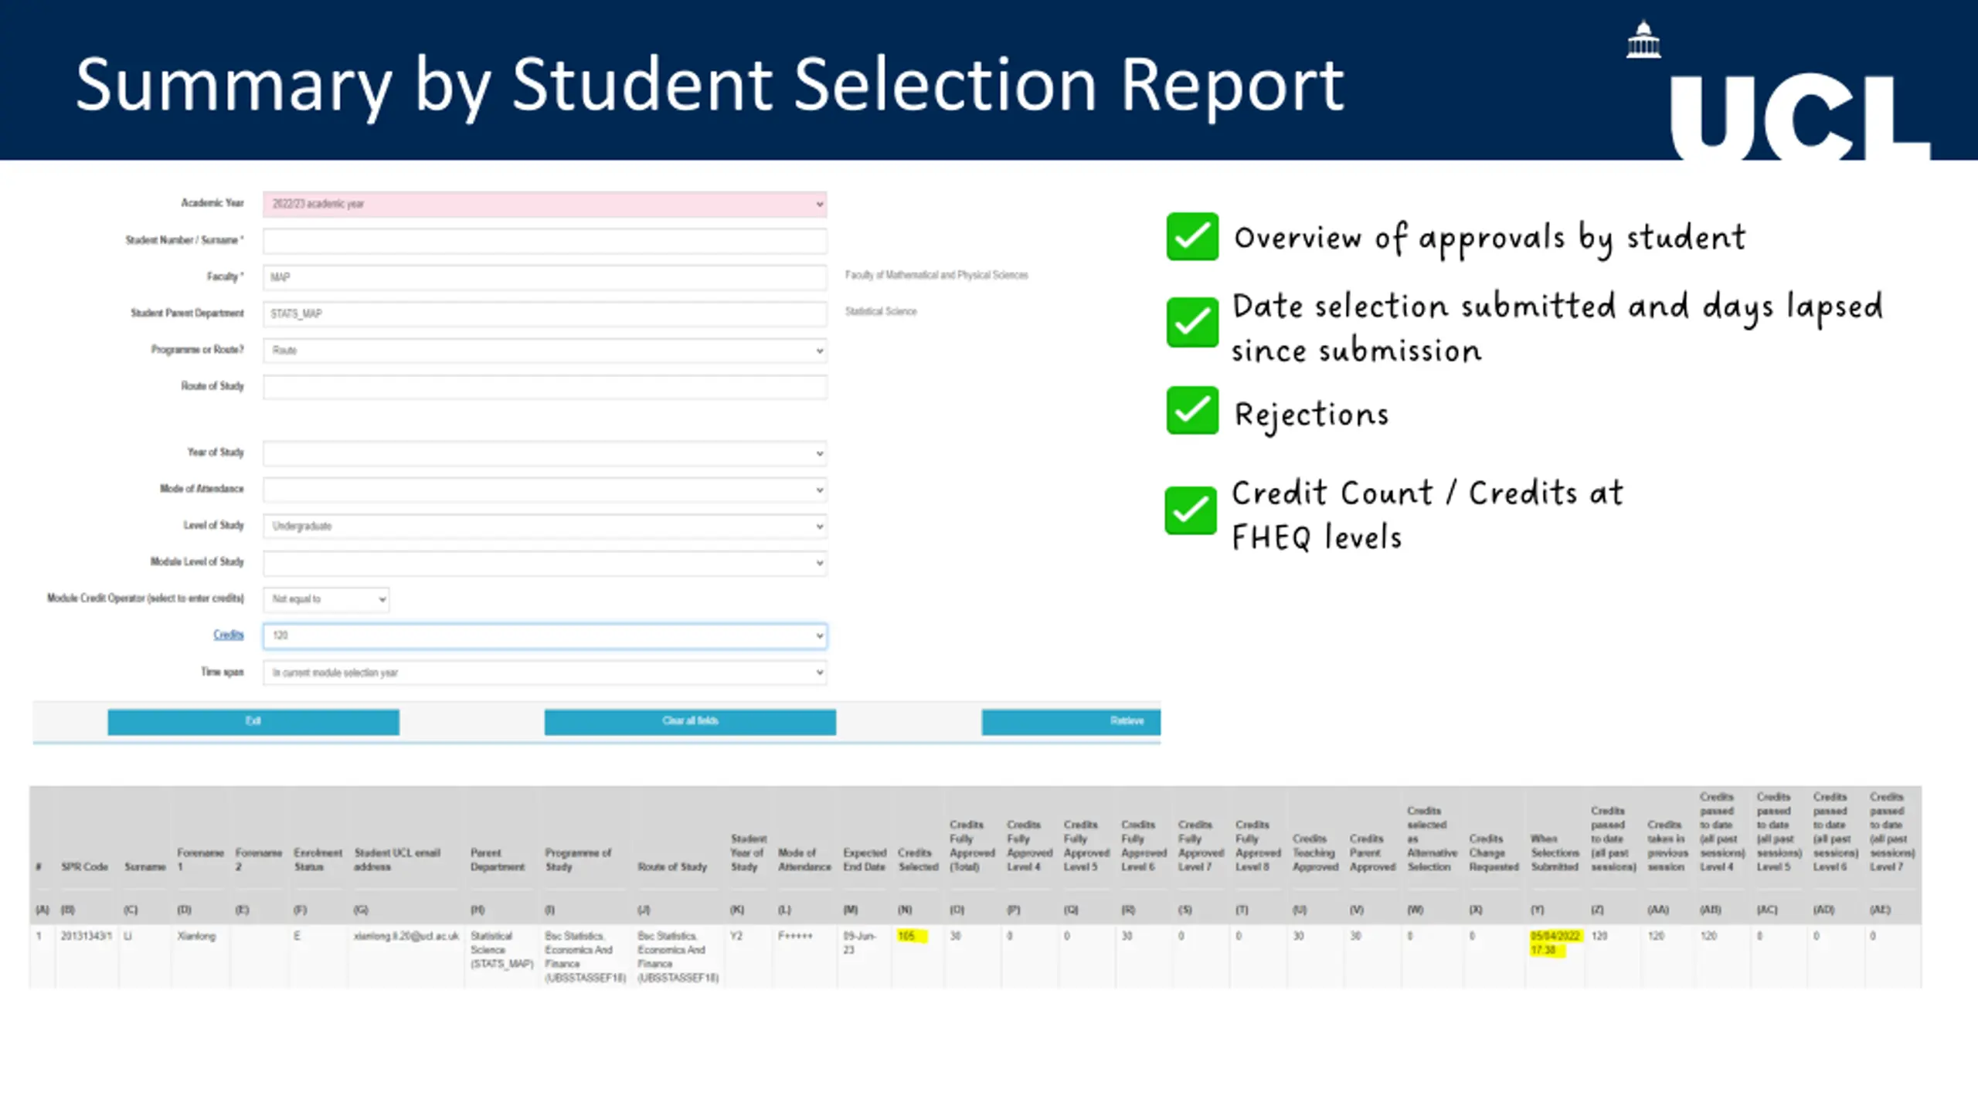This screenshot has height=1112, width=1978.
Task: Click the 'Statistical Science (STATS_MAP)' table cell
Action: 501,950
